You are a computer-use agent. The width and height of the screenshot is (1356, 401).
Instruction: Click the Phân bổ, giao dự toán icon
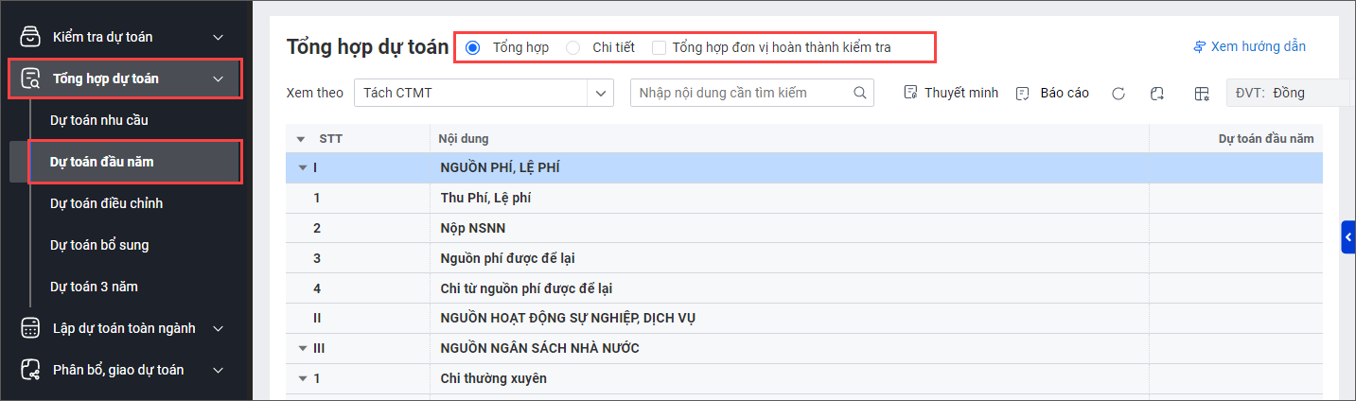(31, 370)
